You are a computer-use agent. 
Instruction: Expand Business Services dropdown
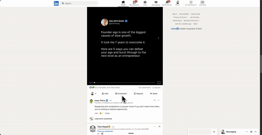click(192, 21)
